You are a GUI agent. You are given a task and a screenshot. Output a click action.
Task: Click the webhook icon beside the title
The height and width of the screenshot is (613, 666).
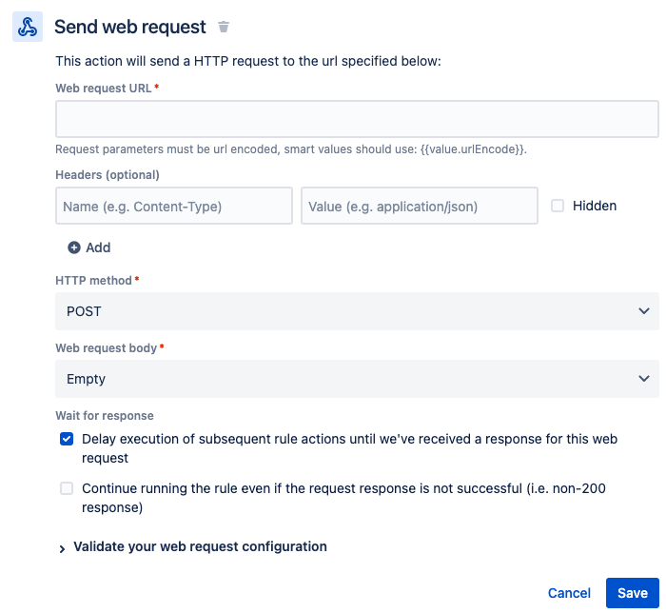pos(28,27)
